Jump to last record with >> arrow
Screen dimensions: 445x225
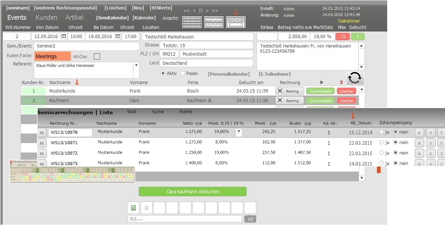click(x=215, y=11)
